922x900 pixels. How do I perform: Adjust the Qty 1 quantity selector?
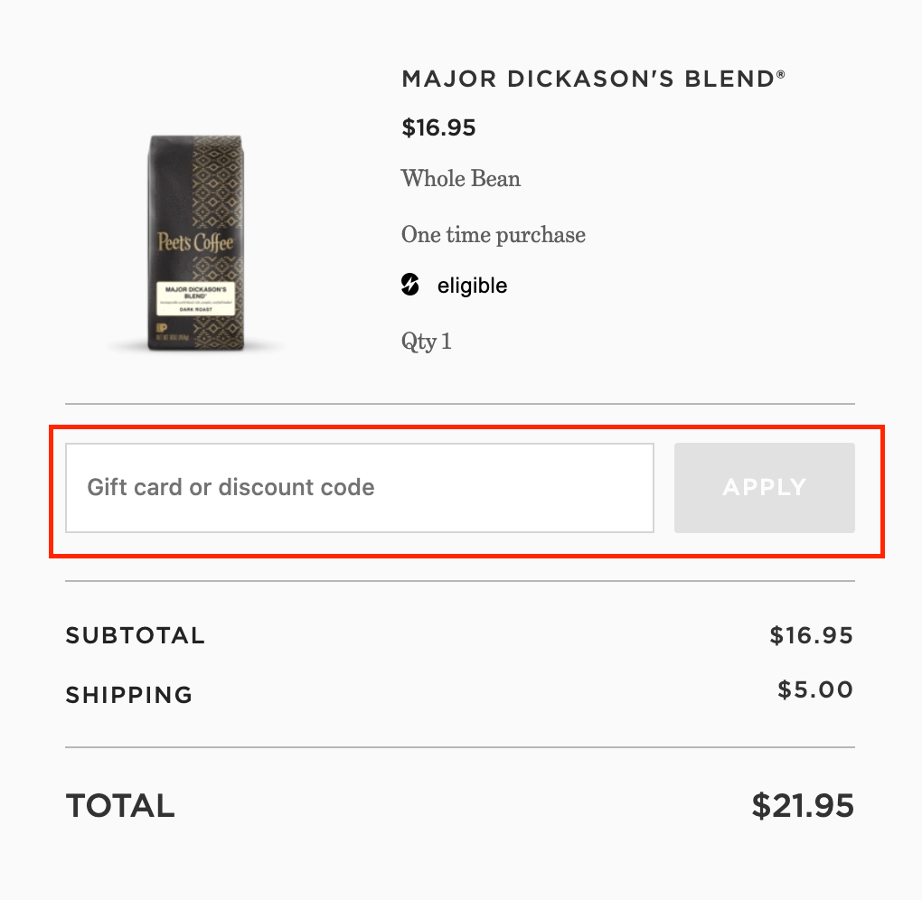(426, 342)
